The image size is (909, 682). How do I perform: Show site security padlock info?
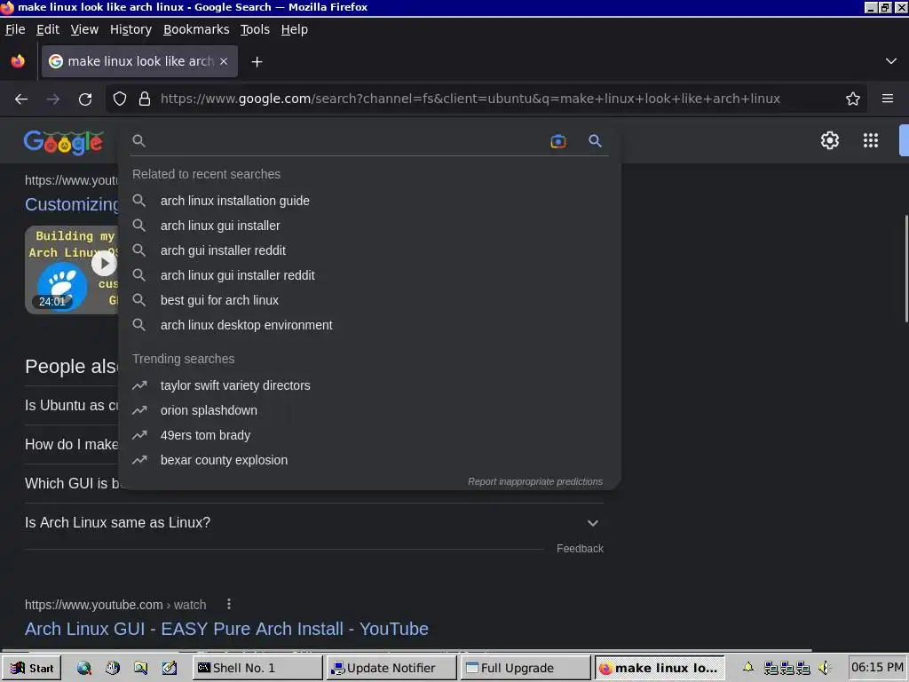tap(145, 99)
